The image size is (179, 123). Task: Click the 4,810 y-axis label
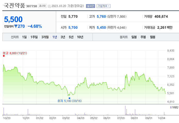[171, 102]
